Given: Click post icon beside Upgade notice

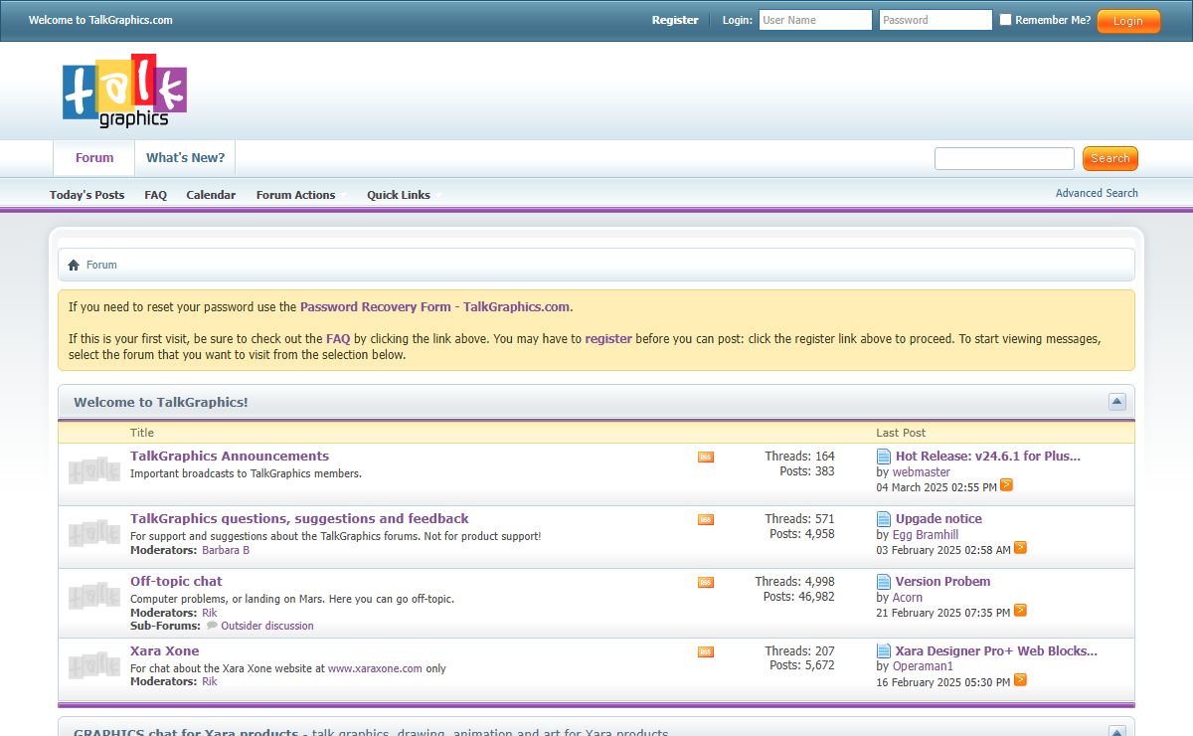Looking at the screenshot, I should 884,519.
